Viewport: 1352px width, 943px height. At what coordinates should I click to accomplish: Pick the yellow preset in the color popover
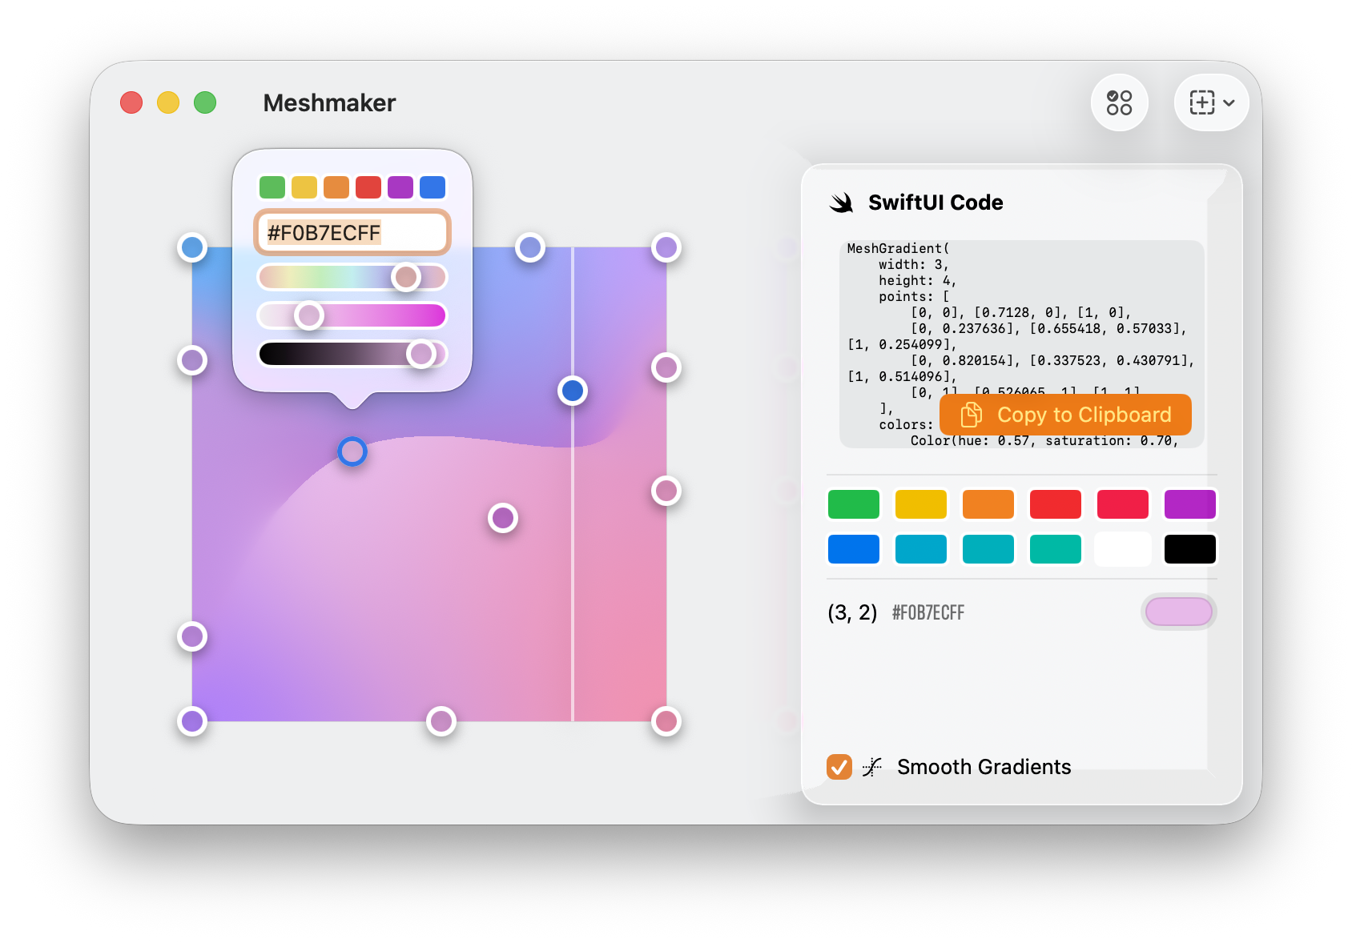click(304, 187)
